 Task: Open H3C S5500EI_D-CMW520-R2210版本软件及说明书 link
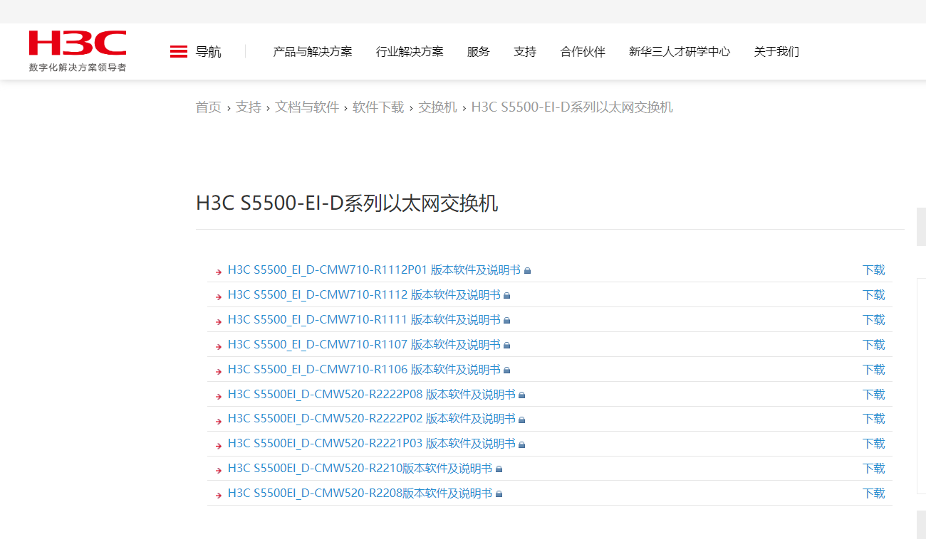[x=360, y=469]
